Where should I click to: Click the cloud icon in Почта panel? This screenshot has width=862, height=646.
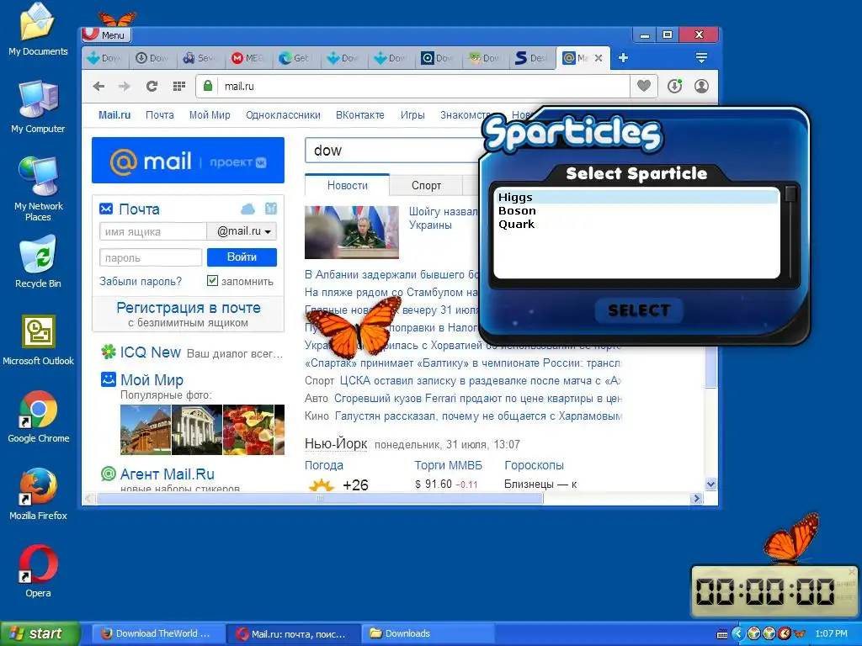coord(248,209)
